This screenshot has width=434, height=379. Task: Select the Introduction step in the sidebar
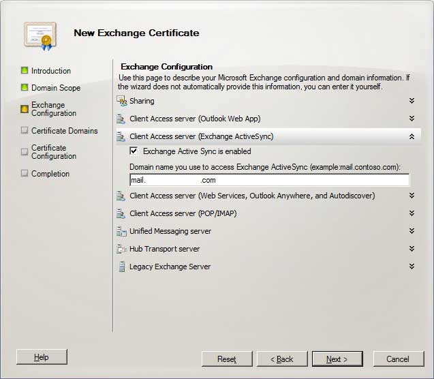50,71
